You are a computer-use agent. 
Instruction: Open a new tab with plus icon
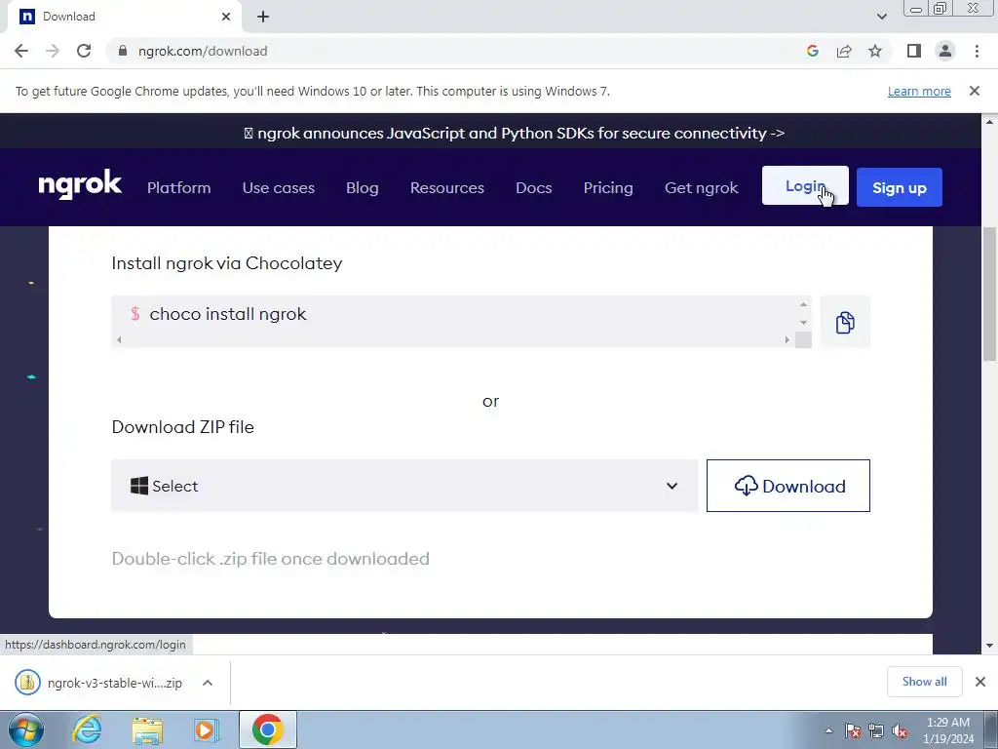click(263, 17)
